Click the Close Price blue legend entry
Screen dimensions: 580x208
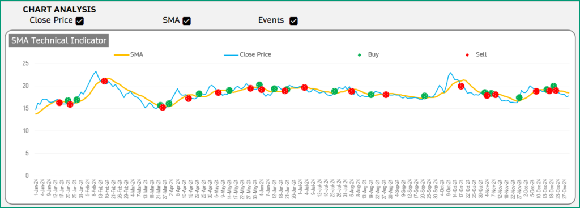(248, 55)
